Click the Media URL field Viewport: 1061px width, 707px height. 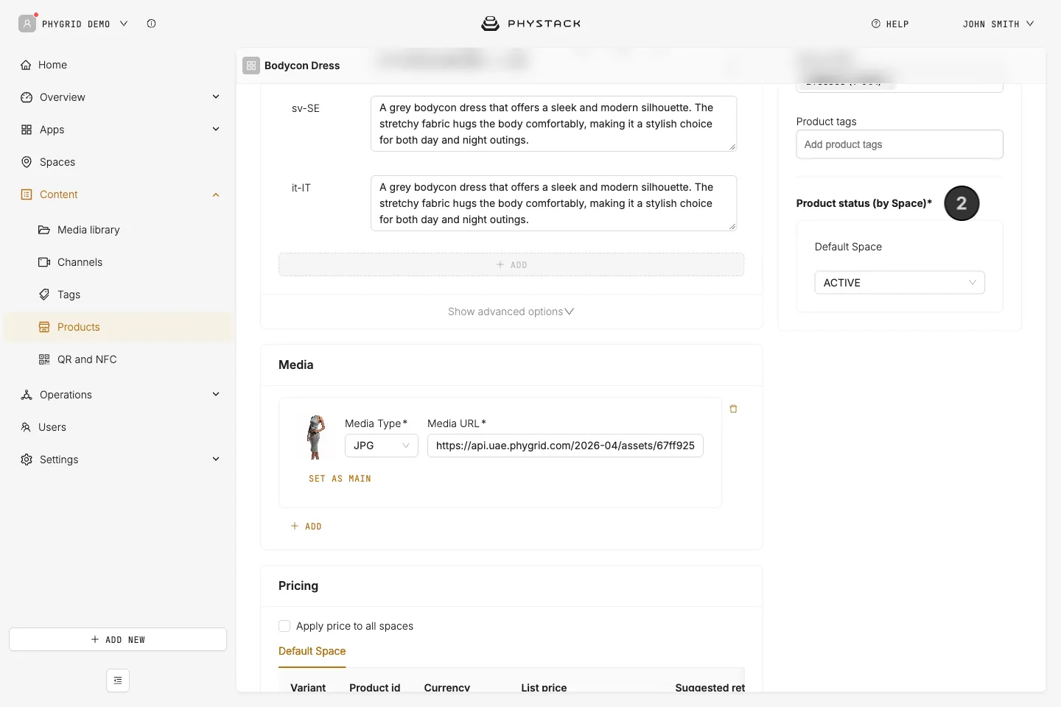pos(565,446)
